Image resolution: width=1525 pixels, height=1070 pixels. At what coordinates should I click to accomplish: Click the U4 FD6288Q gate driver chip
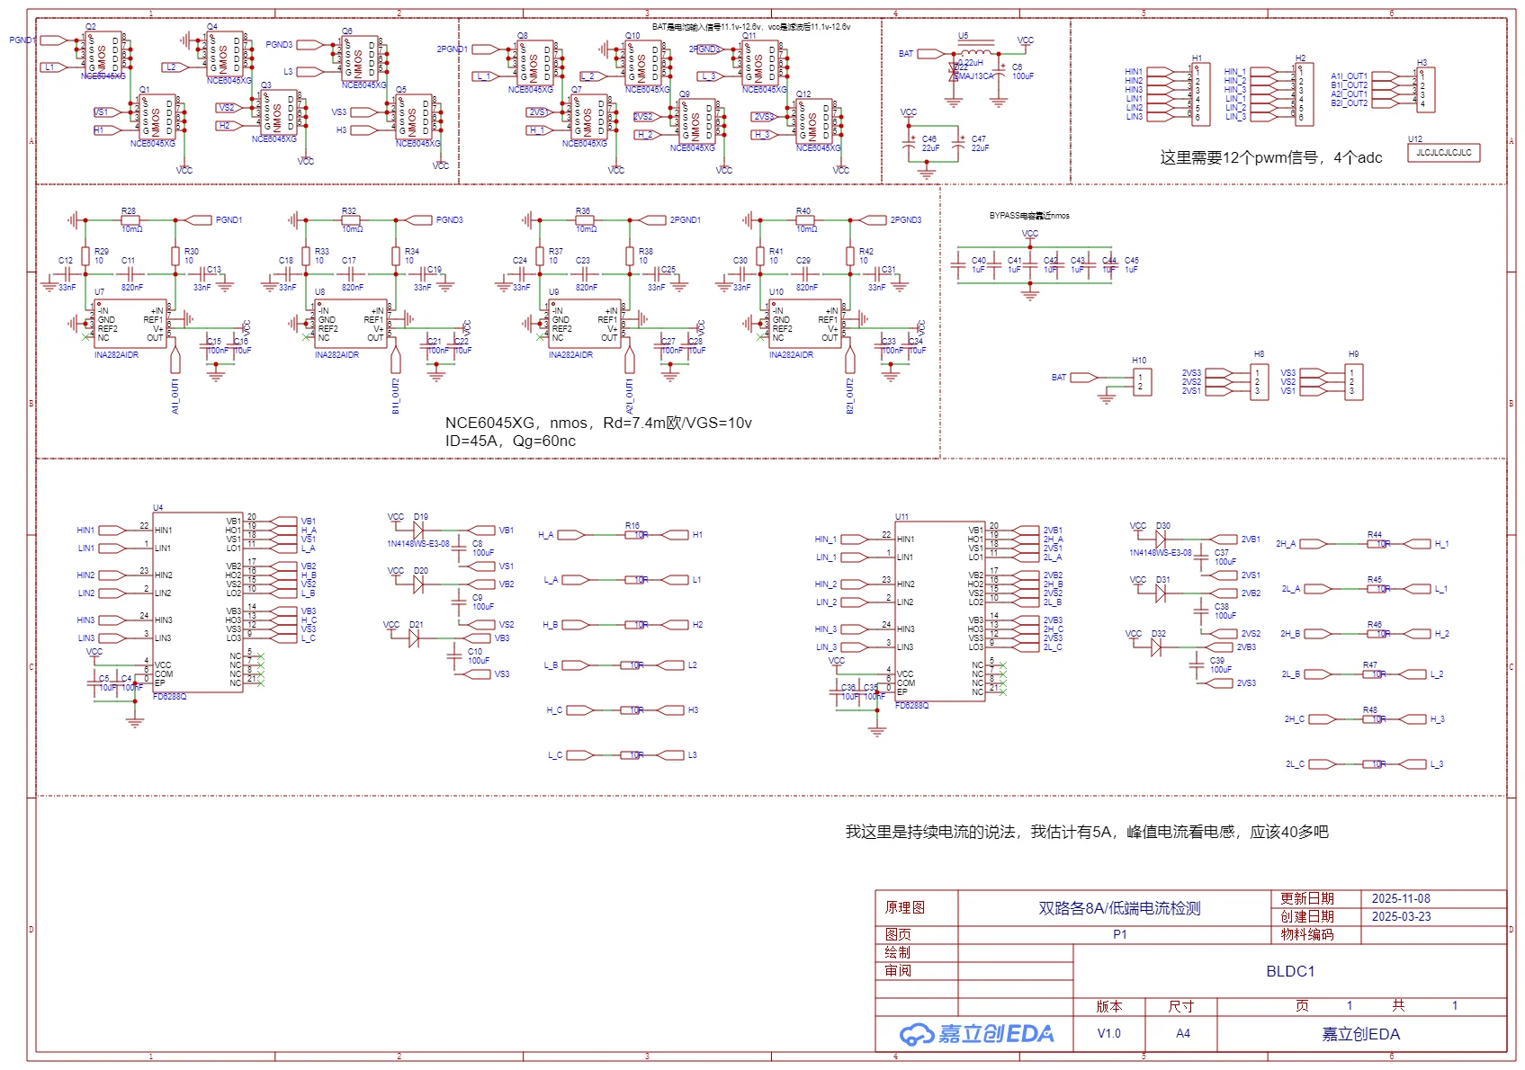click(198, 602)
